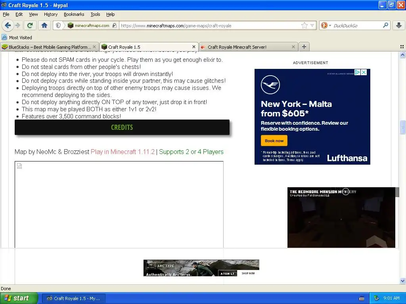Click the ADVERTISEMENT label

pyautogui.click(x=310, y=63)
